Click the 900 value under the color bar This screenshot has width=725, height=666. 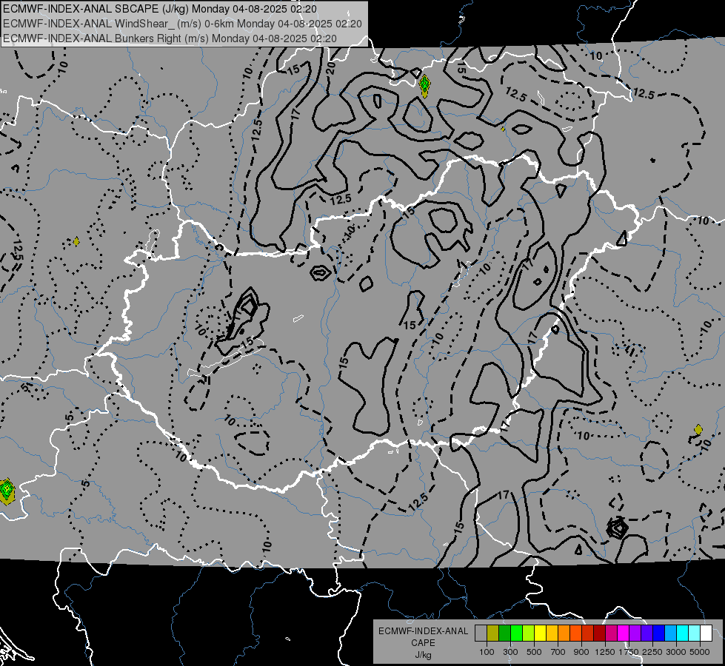pyautogui.click(x=581, y=652)
